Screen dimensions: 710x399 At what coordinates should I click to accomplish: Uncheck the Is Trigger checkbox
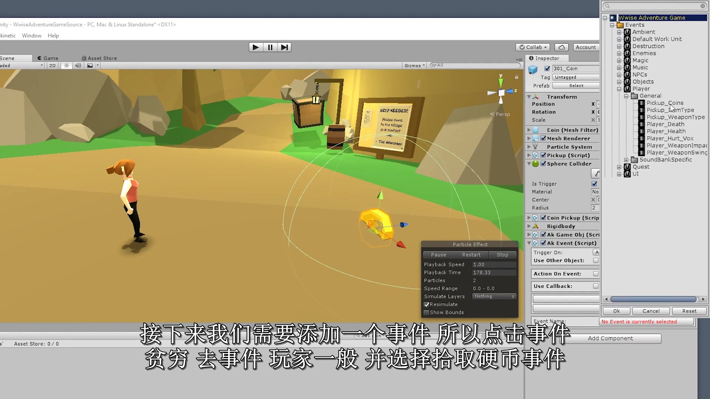click(x=594, y=184)
